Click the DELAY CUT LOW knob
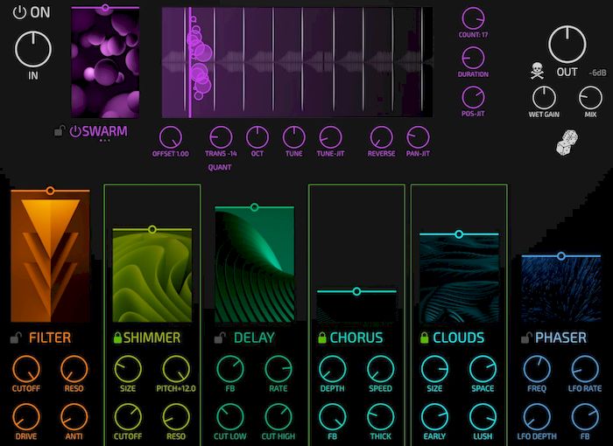This screenshot has height=446, width=613. pos(230,417)
